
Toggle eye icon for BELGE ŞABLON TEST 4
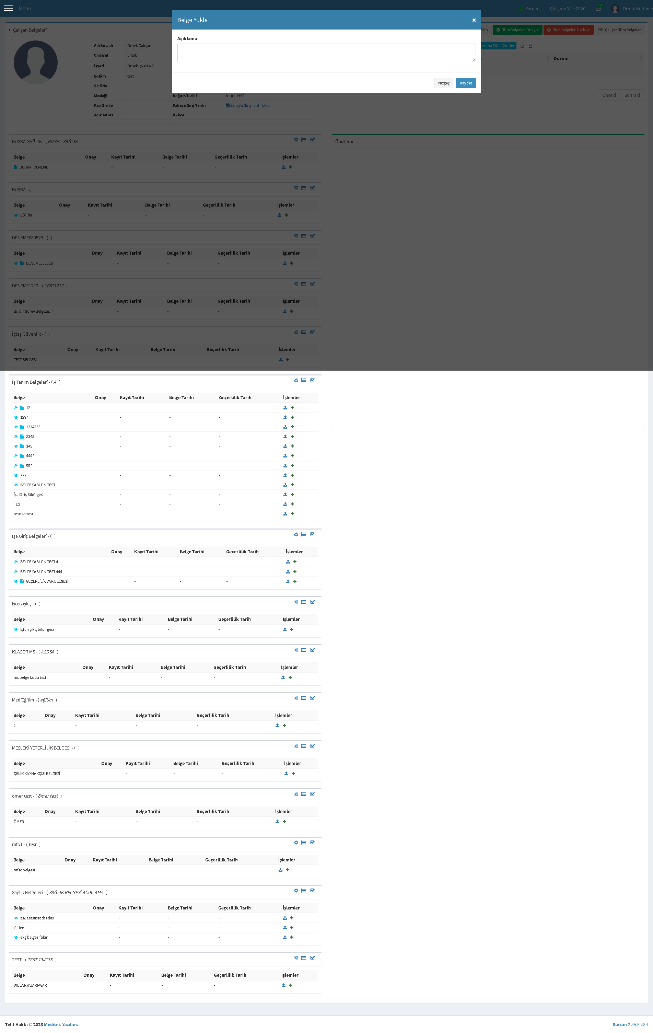(x=16, y=562)
